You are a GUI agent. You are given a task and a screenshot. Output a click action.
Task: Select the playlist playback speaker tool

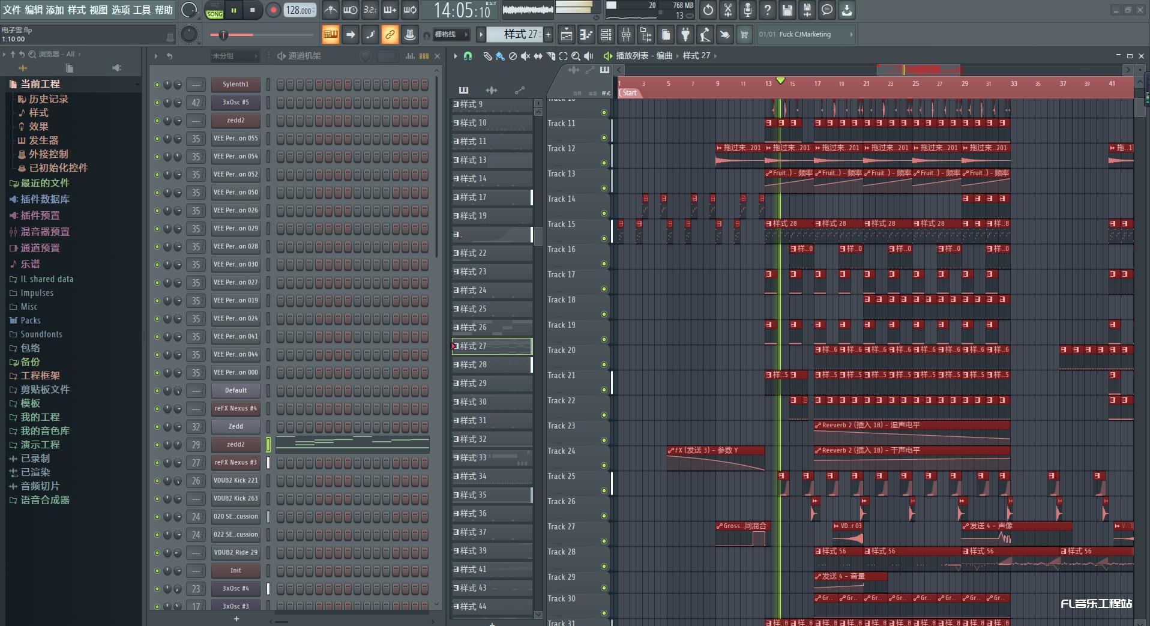[588, 56]
